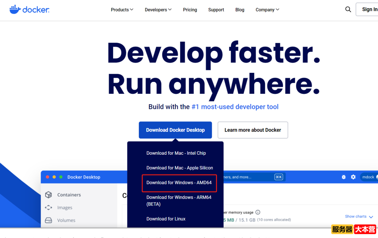Screen dimensions: 378x238
Task: Click the Sign In button
Action: (367, 9)
